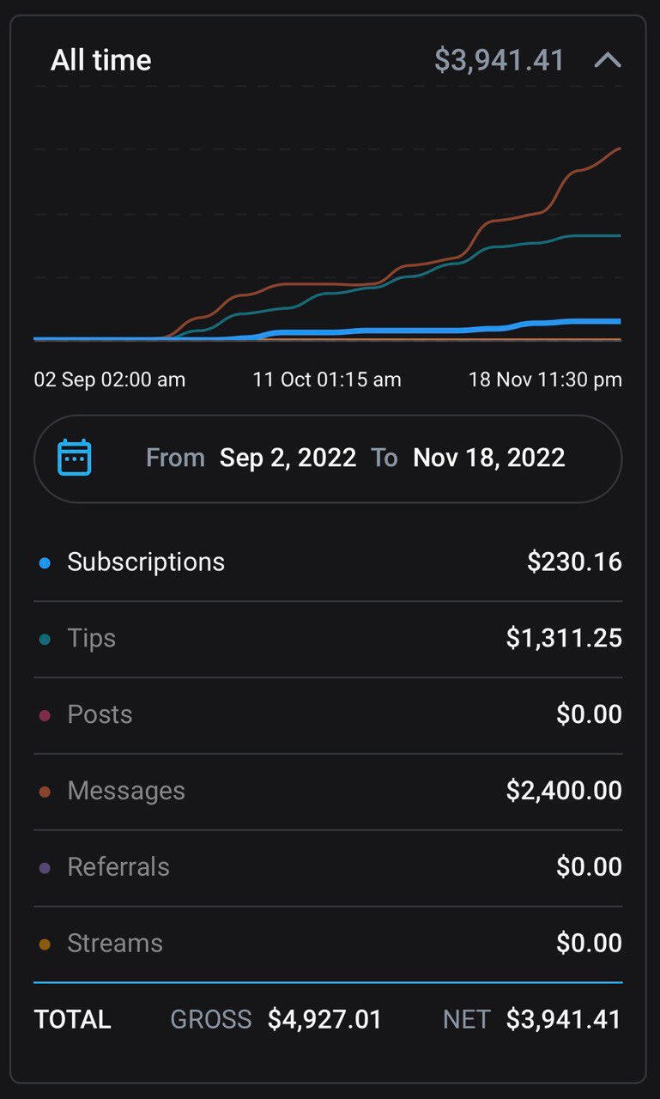Select the Sep 2, 2022 start date
Image resolution: width=660 pixels, height=1099 pixels.
click(x=288, y=458)
